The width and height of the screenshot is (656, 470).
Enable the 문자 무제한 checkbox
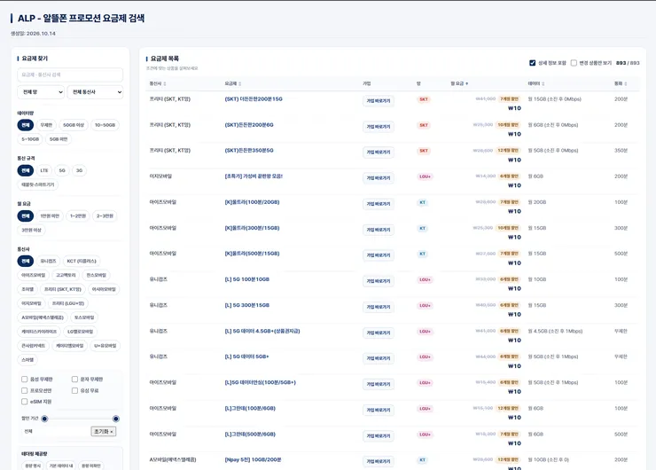(x=74, y=380)
